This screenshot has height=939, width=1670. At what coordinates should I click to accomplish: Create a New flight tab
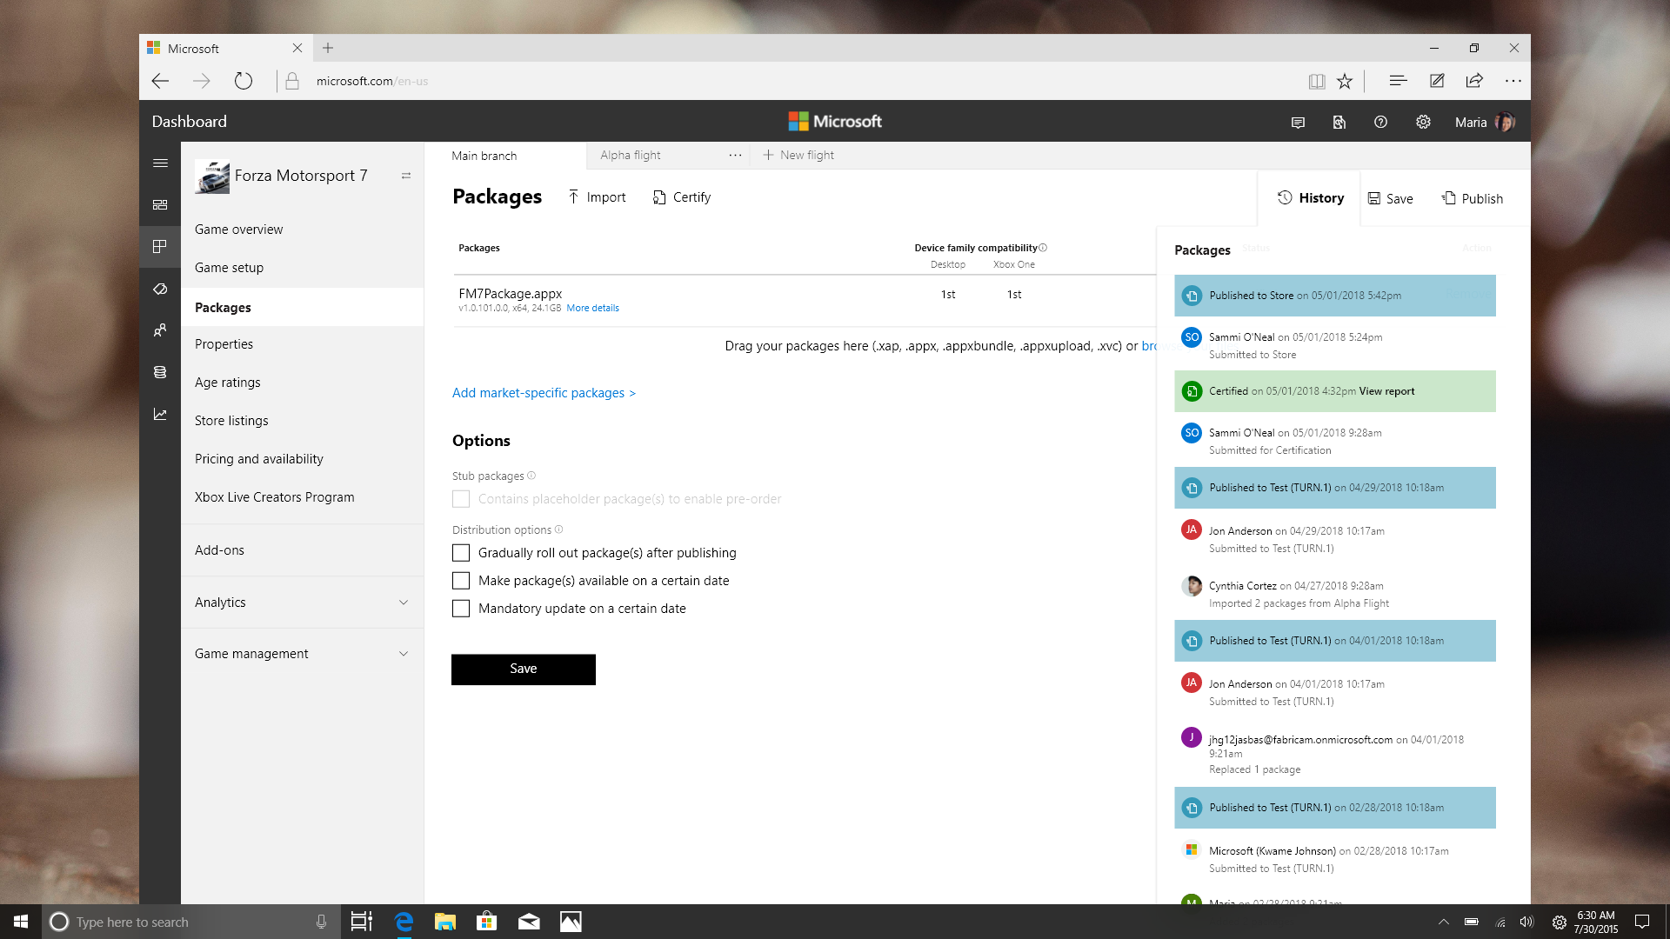(x=798, y=156)
